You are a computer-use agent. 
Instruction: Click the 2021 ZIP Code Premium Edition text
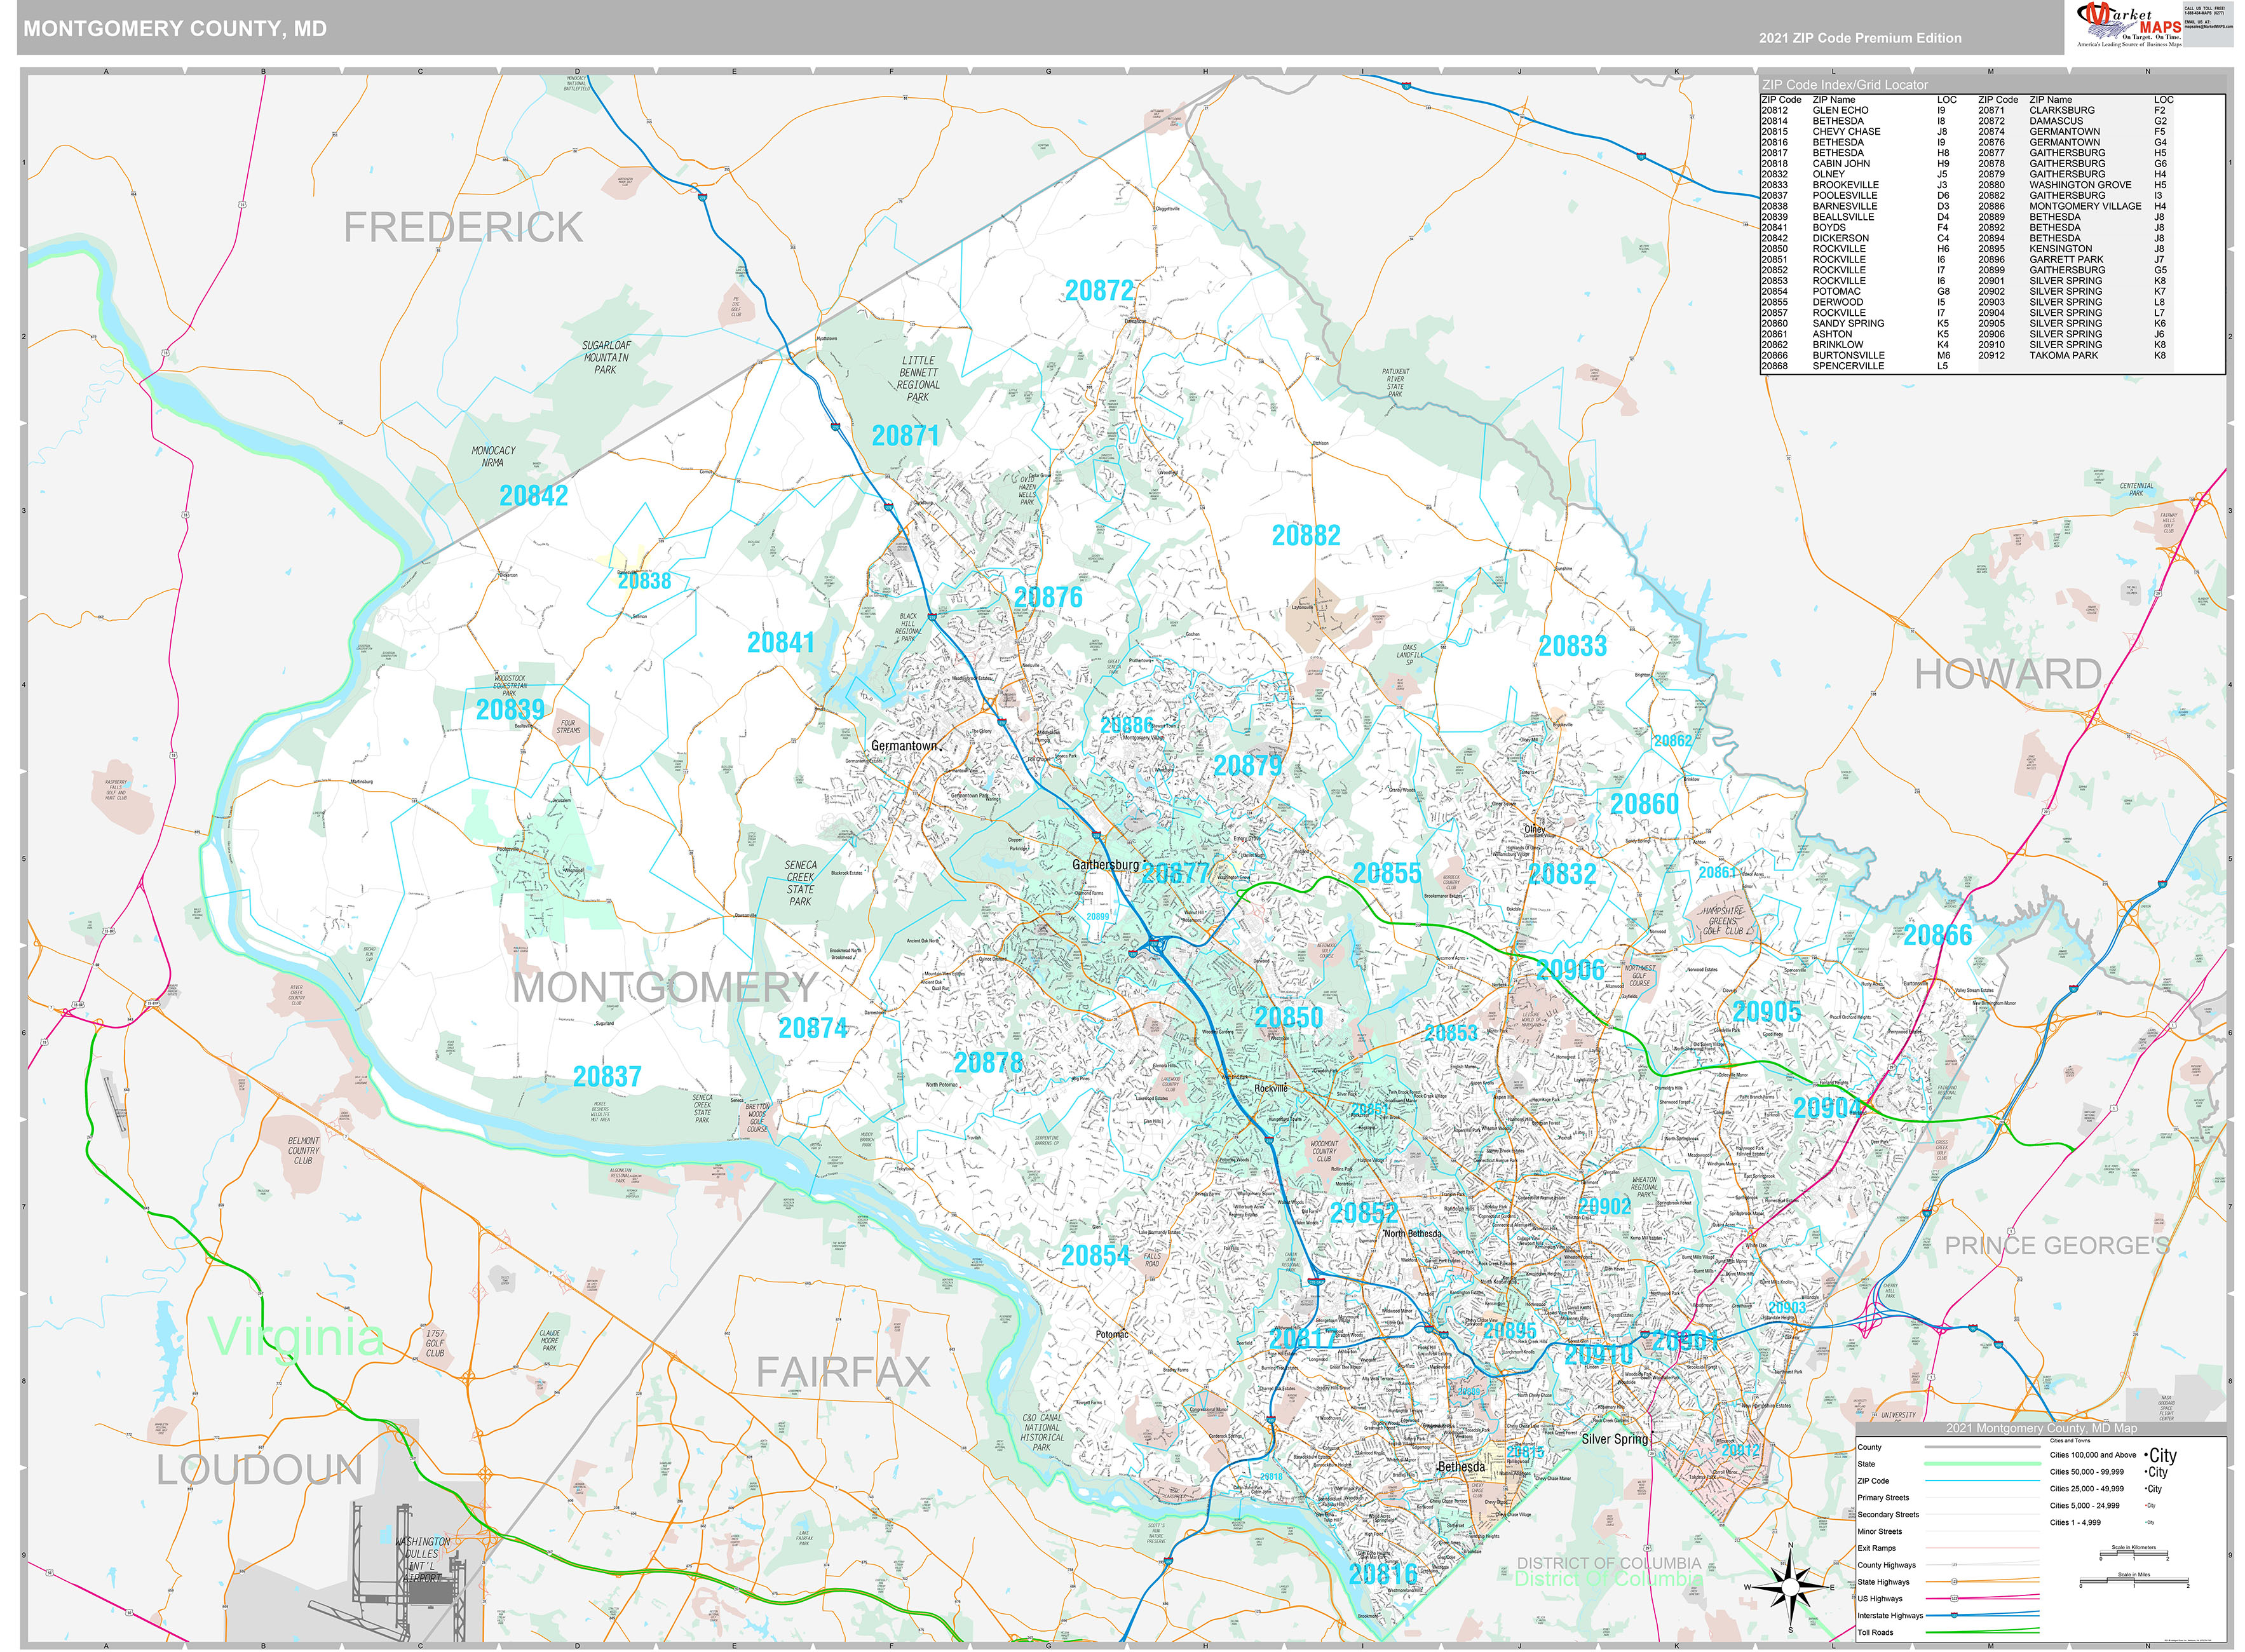coord(1860,38)
